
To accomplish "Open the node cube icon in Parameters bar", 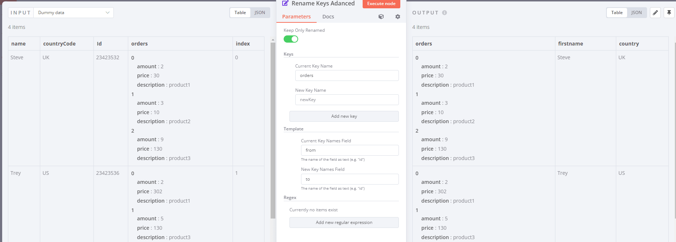I will (381, 17).
